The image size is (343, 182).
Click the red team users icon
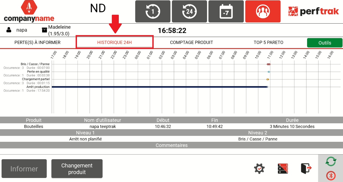click(263, 12)
